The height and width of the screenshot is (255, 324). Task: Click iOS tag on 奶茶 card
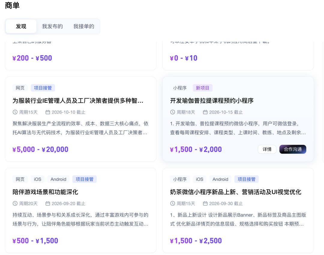[x=199, y=179]
